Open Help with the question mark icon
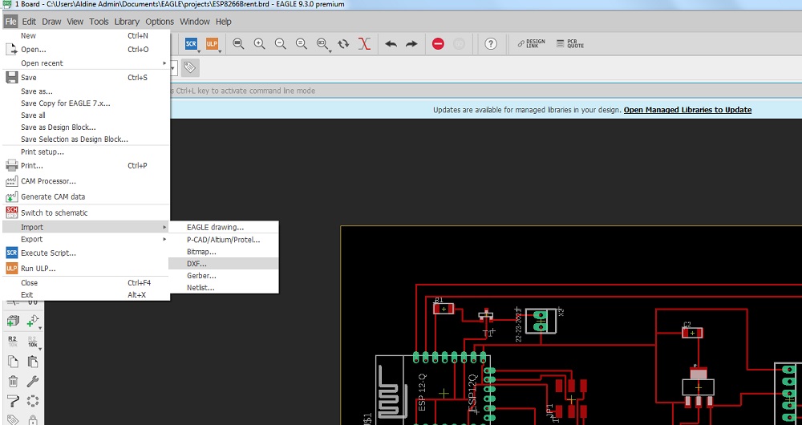The width and height of the screenshot is (802, 425). (491, 44)
